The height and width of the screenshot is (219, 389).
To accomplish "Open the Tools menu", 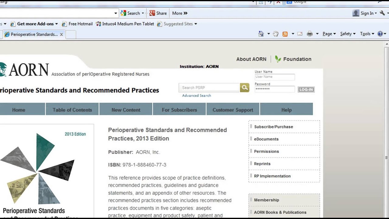I will tap(367, 34).
